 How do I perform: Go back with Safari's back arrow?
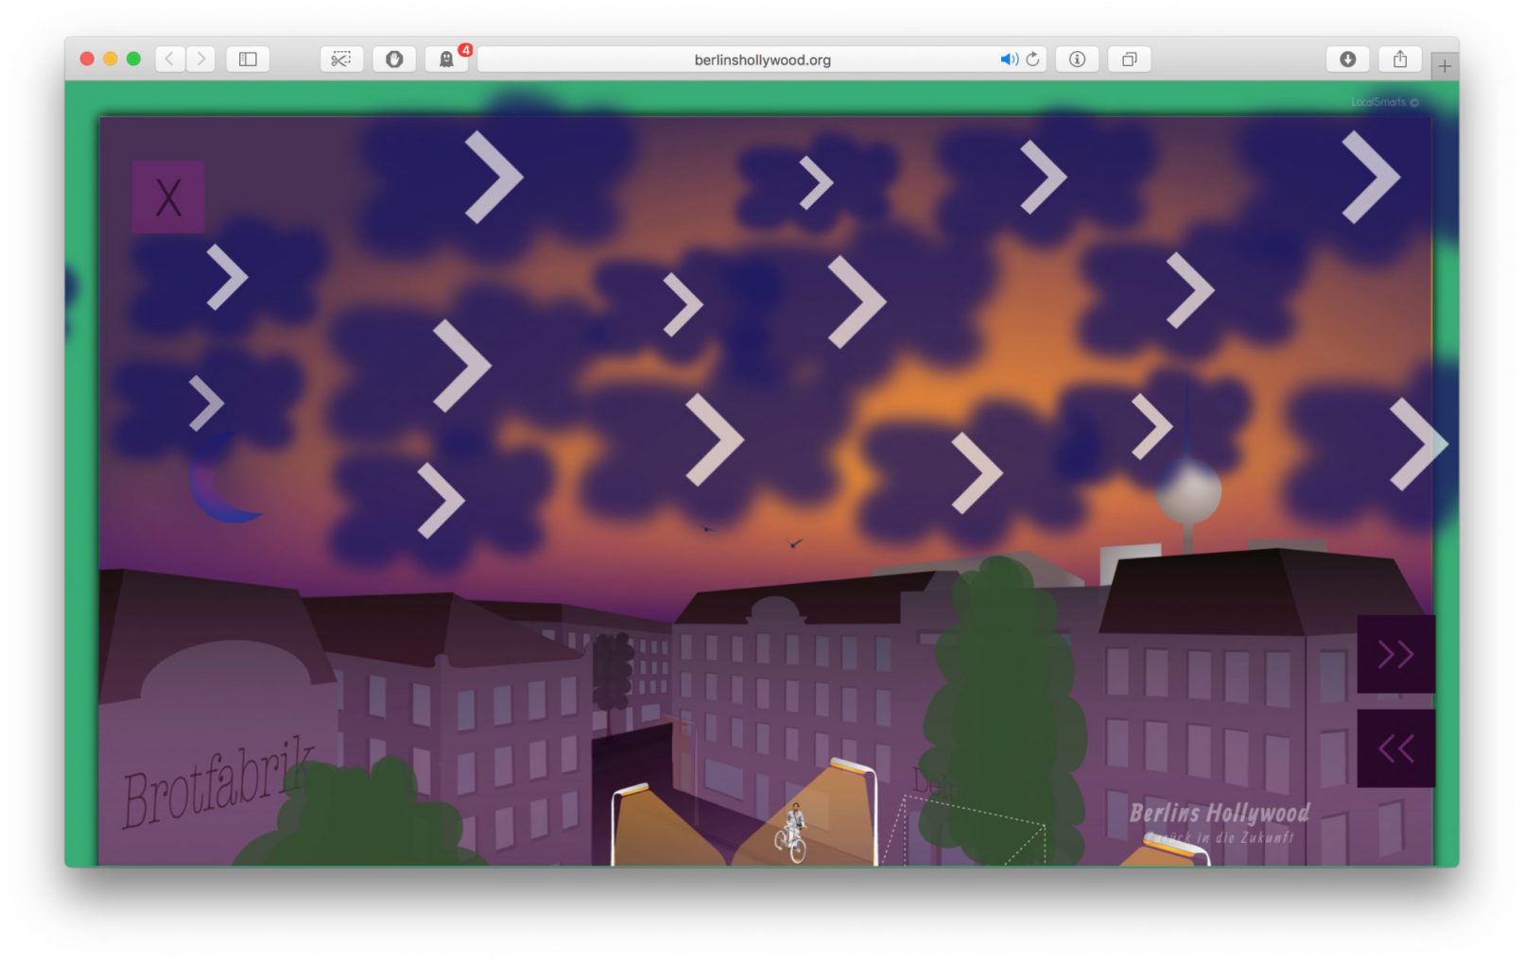click(170, 60)
